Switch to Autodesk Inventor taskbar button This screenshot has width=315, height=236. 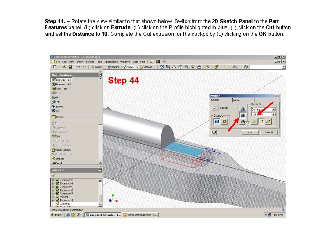(x=103, y=215)
